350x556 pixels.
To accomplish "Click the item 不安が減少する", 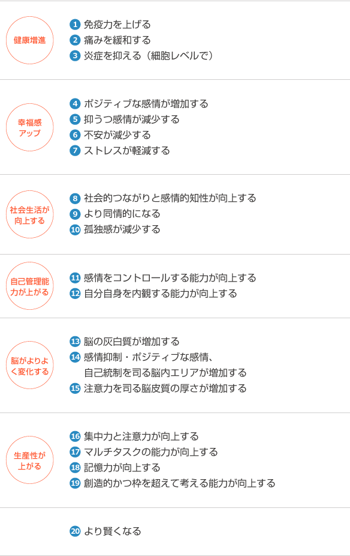I will [117, 135].
